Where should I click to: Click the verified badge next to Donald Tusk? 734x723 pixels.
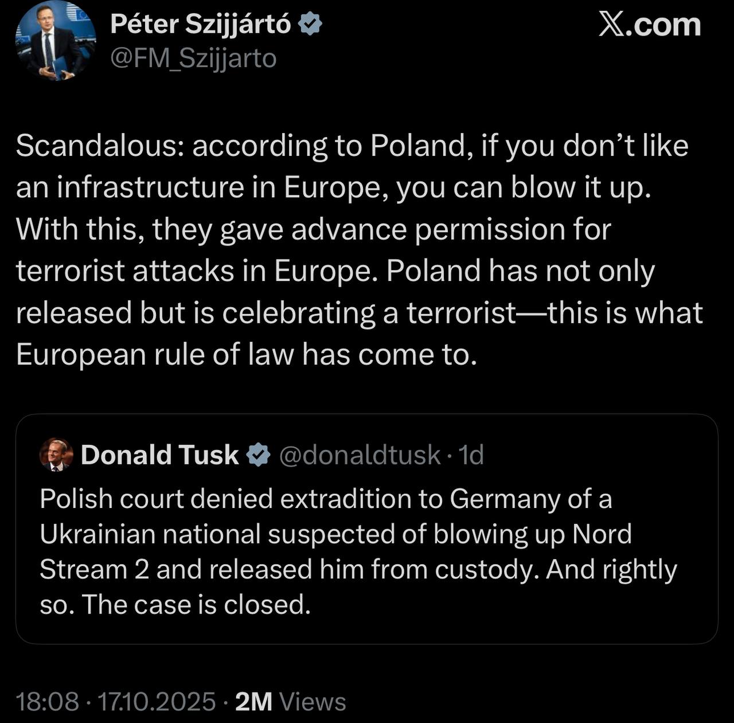click(x=259, y=455)
